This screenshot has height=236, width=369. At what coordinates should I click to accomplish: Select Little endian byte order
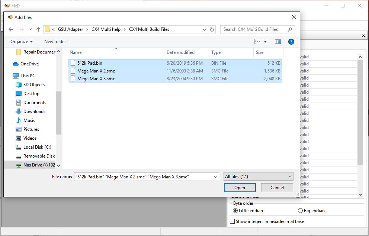pos(235,211)
